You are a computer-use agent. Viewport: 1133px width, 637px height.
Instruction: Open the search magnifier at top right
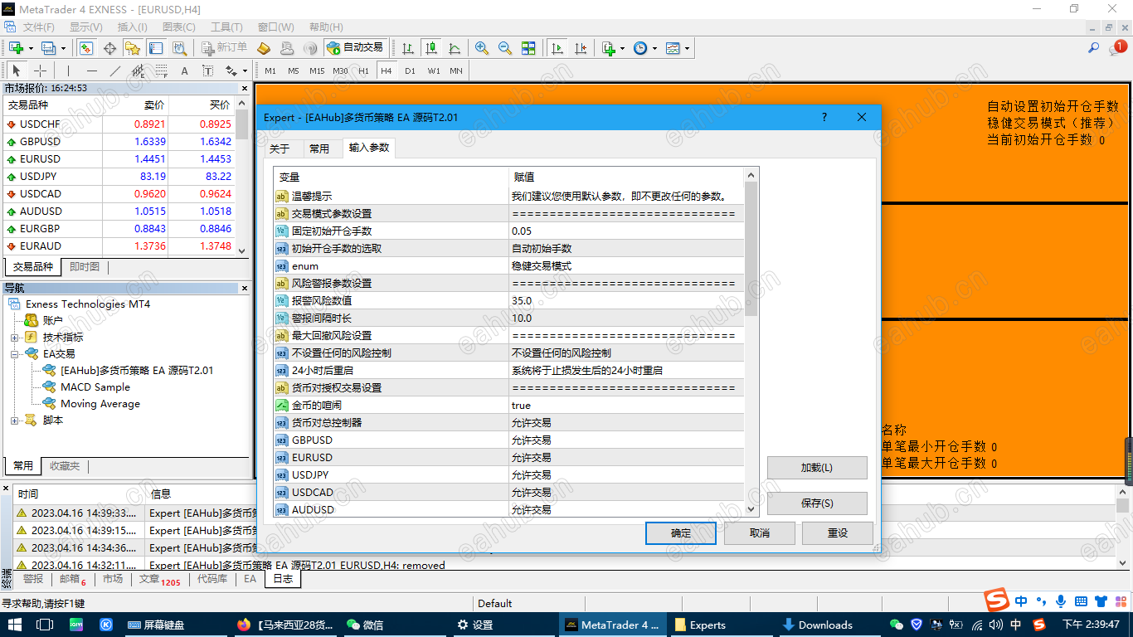coord(1094,48)
